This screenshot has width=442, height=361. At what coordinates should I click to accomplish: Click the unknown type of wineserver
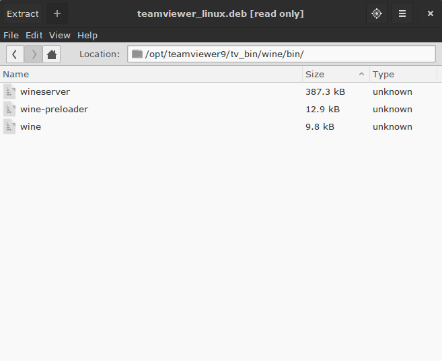pos(392,92)
